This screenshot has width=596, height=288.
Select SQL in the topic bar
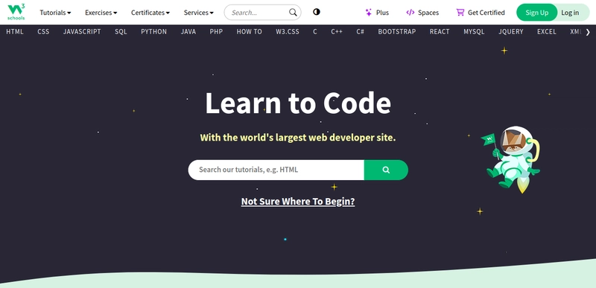121,32
